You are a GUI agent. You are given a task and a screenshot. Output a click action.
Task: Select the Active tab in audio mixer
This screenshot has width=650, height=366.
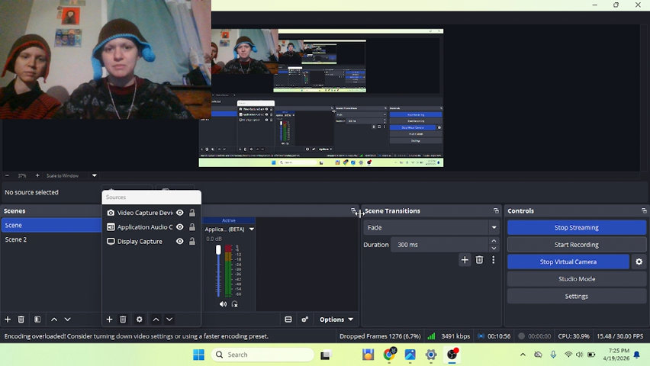click(x=229, y=220)
